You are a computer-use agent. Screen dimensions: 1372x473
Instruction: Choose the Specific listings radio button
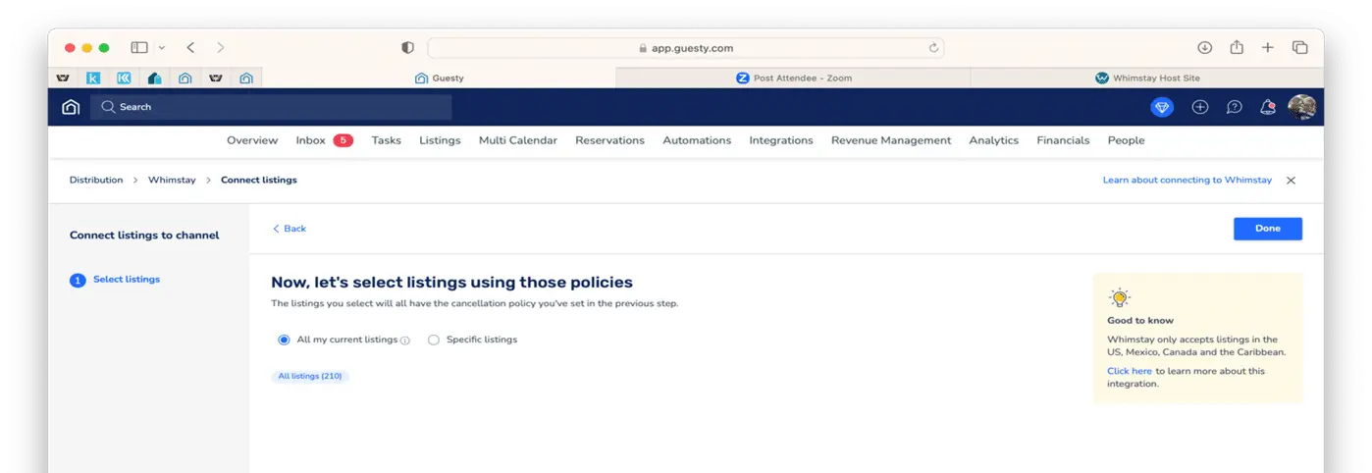click(x=434, y=340)
